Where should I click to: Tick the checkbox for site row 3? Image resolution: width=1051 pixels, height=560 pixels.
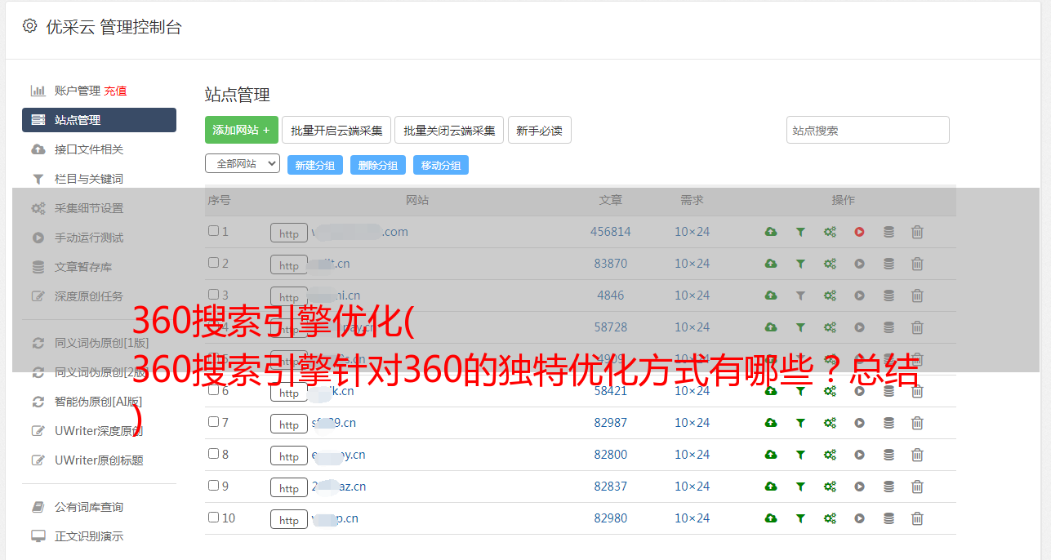tap(213, 295)
